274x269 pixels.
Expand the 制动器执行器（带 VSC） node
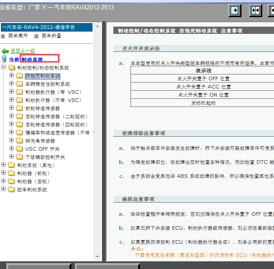11,91
